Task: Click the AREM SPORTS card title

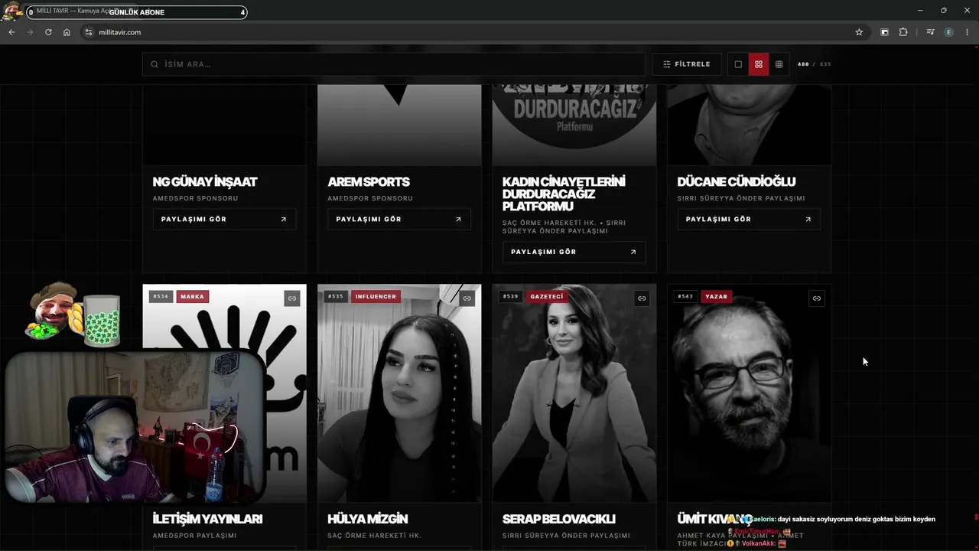Action: tap(369, 182)
